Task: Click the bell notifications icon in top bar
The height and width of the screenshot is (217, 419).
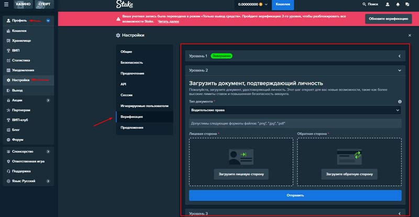Action: click(x=399, y=5)
